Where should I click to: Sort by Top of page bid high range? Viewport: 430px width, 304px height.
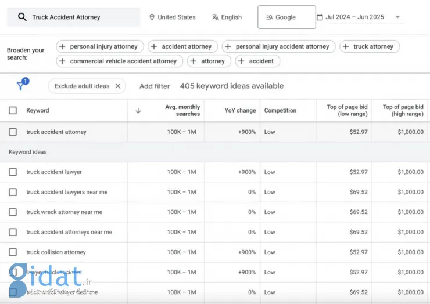[403, 110]
